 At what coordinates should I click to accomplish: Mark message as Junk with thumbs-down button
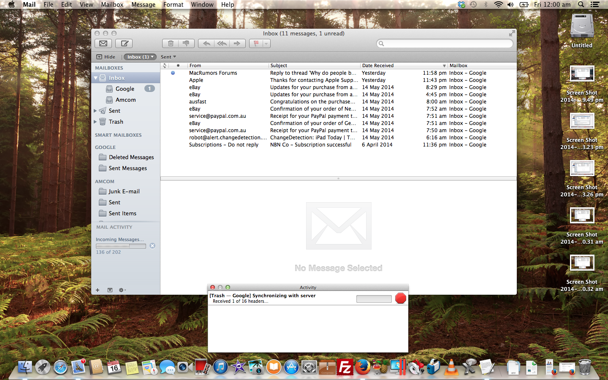point(186,43)
